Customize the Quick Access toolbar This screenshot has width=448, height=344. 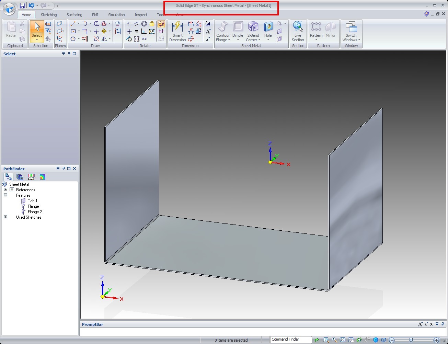(57, 5)
